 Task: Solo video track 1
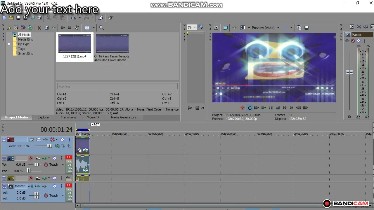point(69,139)
